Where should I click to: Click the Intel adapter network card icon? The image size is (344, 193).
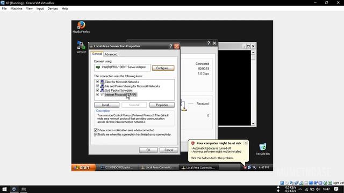tap(98, 67)
